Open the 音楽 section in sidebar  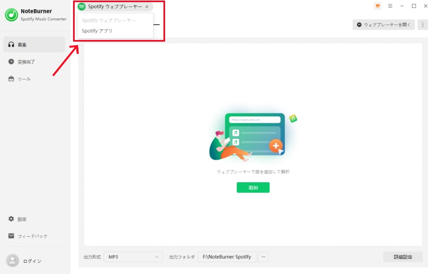pos(34,45)
